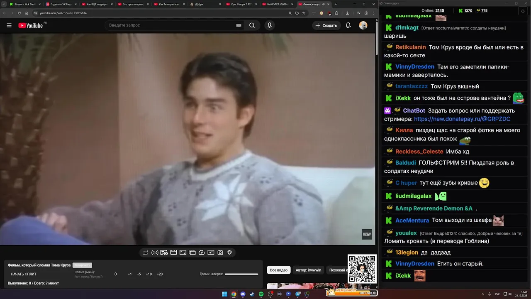Click the screenshot camera icon in the video toolbar

click(220, 252)
